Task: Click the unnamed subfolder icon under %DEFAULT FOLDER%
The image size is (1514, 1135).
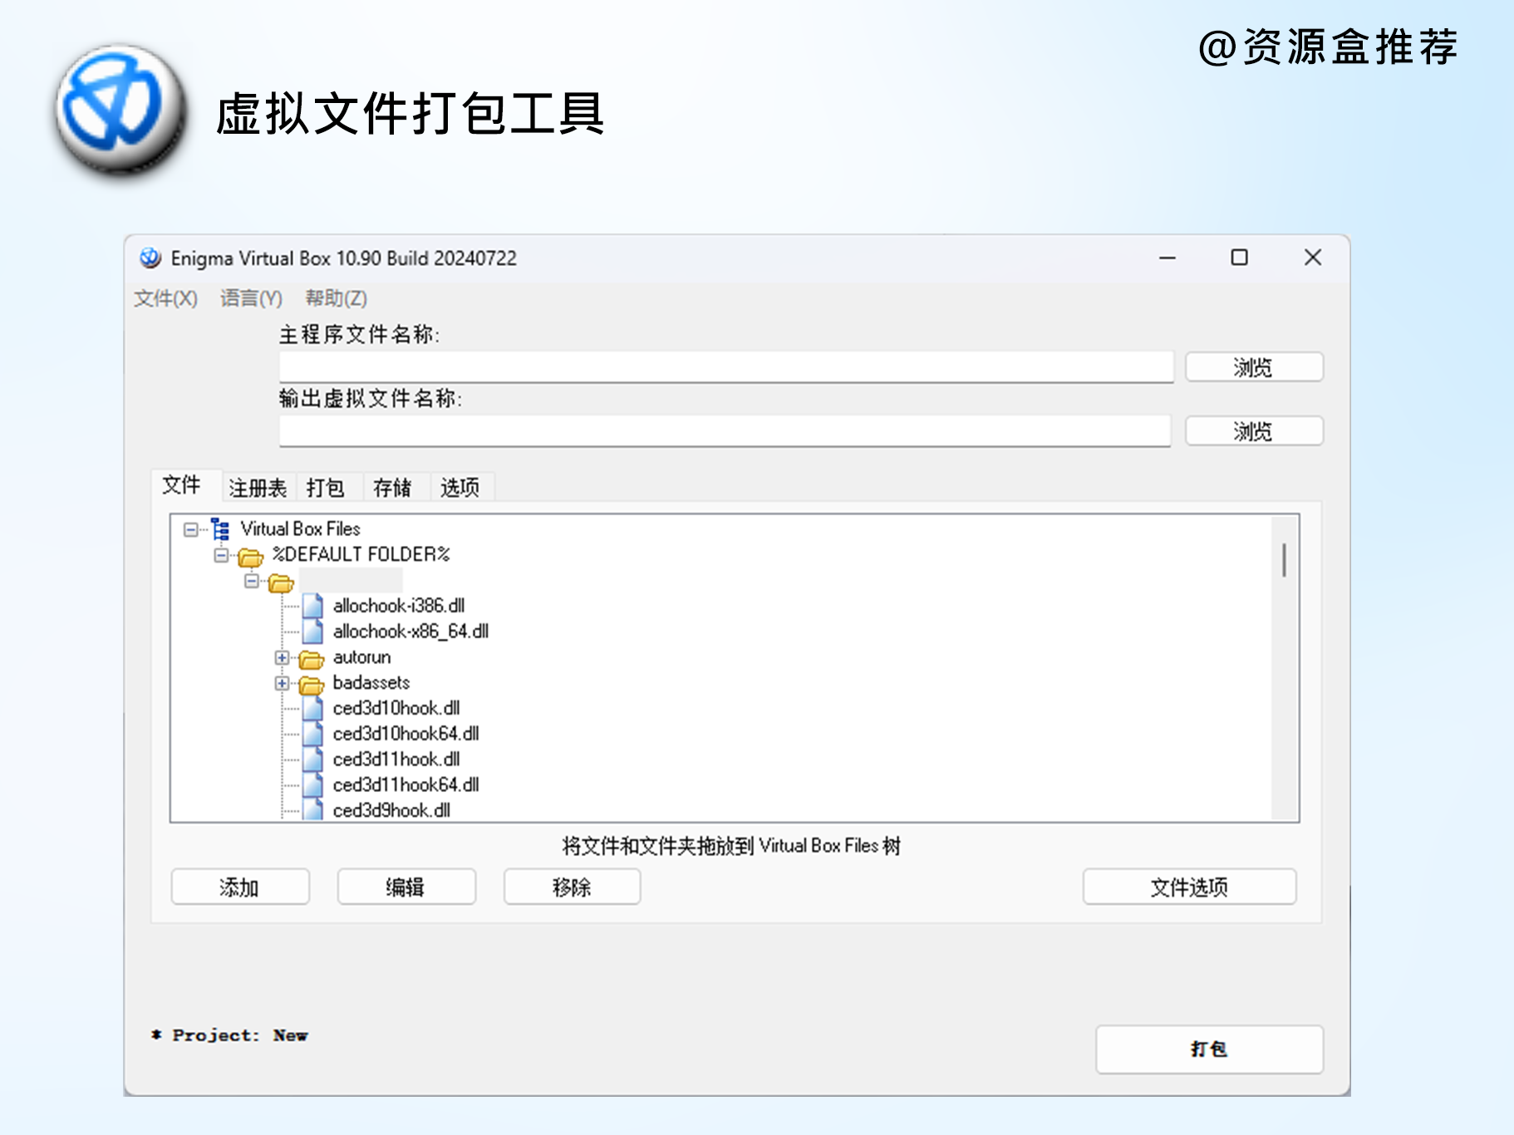Action: pyautogui.click(x=281, y=582)
